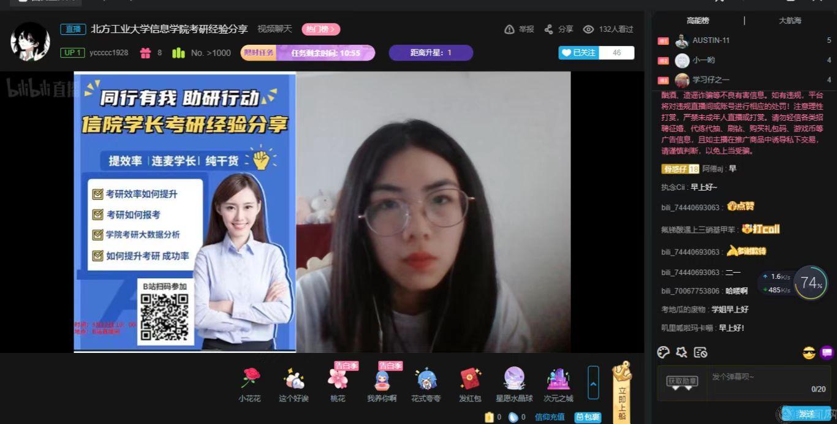Send the 小花花 rose gift
Image resolution: width=837 pixels, height=424 pixels.
(x=249, y=379)
